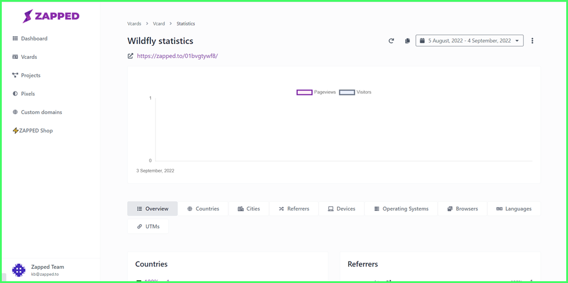This screenshot has height=283, width=568.
Task: Select the Overview tab
Action: pos(153,209)
